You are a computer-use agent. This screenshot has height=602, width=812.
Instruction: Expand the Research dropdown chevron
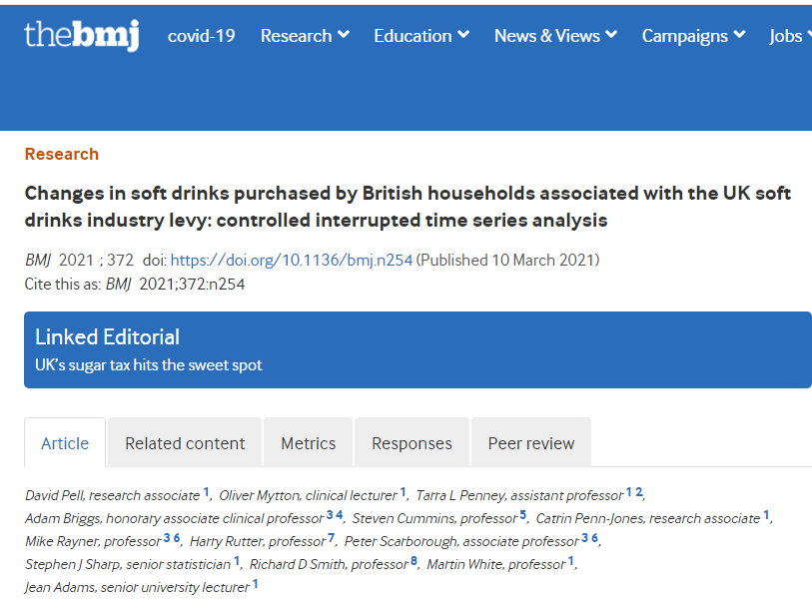[x=344, y=35]
